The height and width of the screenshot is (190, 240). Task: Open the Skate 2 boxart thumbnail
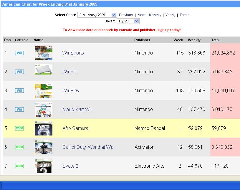[44, 166]
